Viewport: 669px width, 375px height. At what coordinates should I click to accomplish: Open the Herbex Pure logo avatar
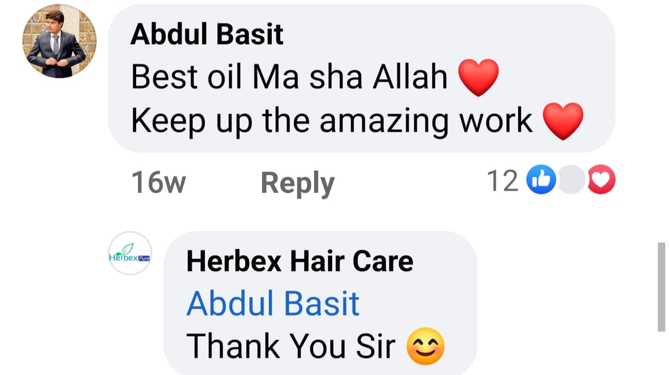[x=130, y=253]
